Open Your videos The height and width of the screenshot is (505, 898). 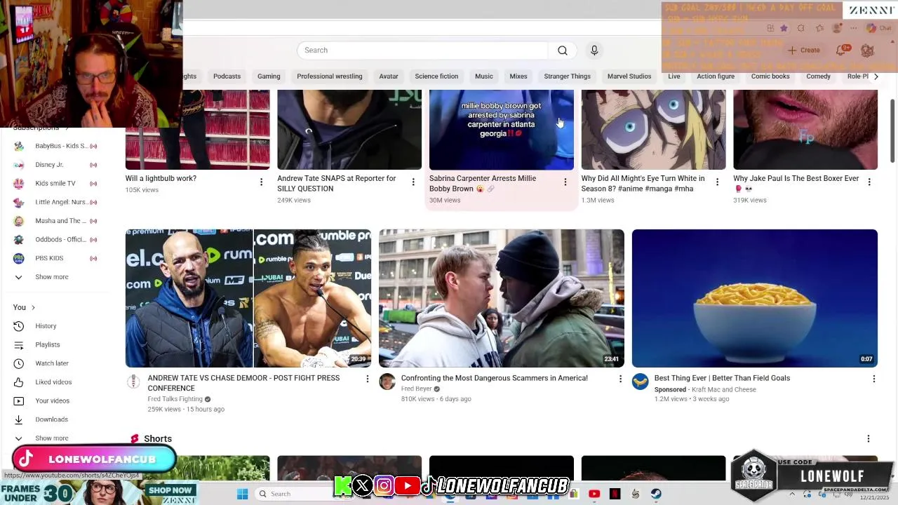point(52,401)
